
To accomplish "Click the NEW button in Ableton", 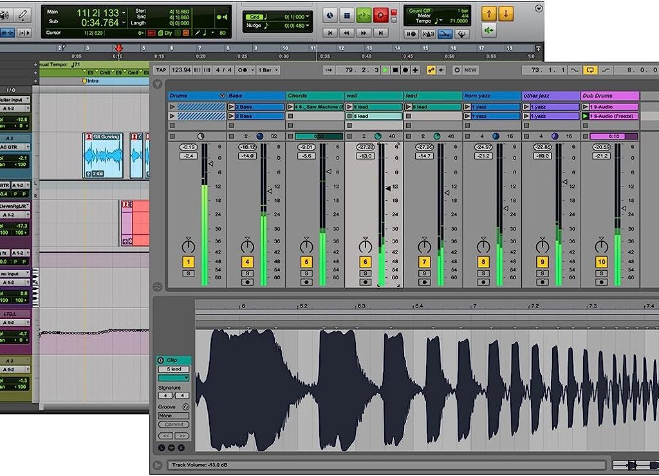I will click(470, 70).
